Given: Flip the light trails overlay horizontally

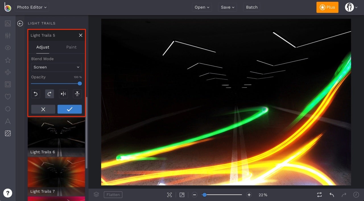Looking at the screenshot, I should click(x=63, y=94).
